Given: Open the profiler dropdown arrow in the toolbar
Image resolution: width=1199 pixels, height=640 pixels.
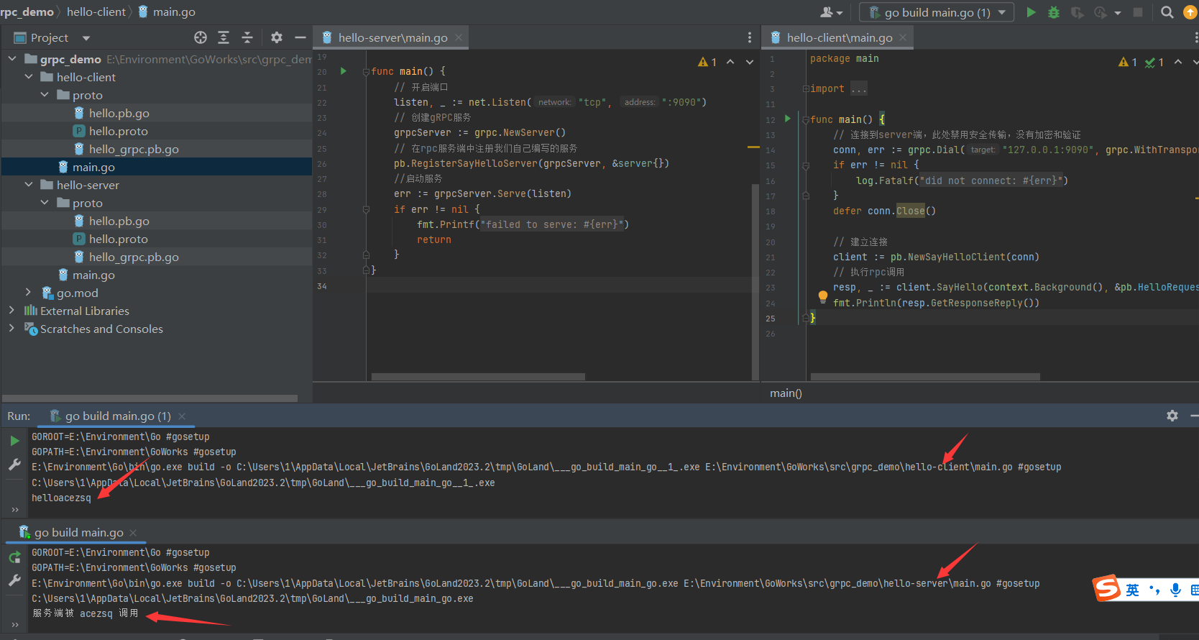Looking at the screenshot, I should pyautogui.click(x=1118, y=13).
